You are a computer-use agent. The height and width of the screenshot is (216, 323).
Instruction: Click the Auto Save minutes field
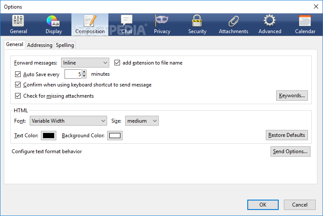[73, 74]
